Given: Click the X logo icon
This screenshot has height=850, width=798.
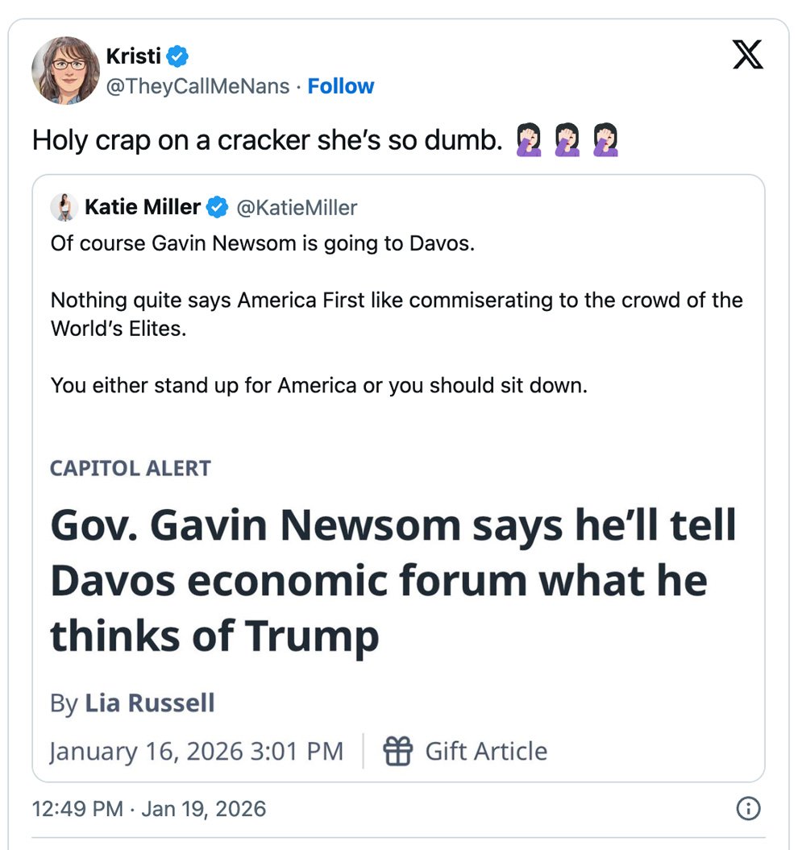Looking at the screenshot, I should [x=747, y=55].
